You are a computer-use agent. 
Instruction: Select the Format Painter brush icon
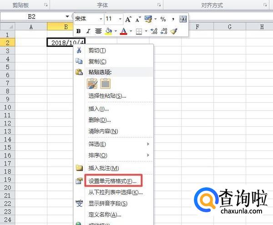[174, 31]
